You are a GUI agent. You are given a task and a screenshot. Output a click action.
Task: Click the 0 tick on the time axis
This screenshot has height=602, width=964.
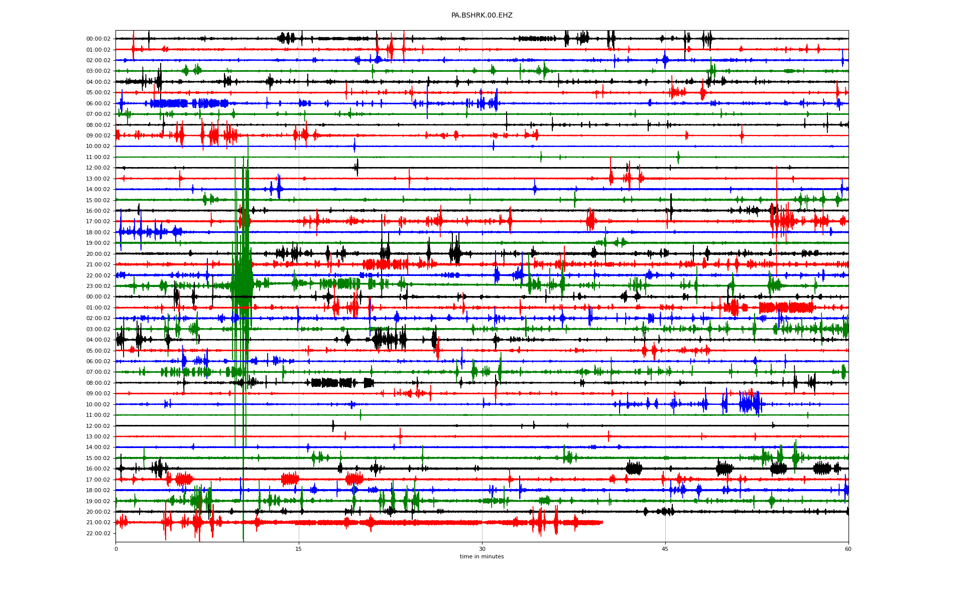click(x=116, y=549)
